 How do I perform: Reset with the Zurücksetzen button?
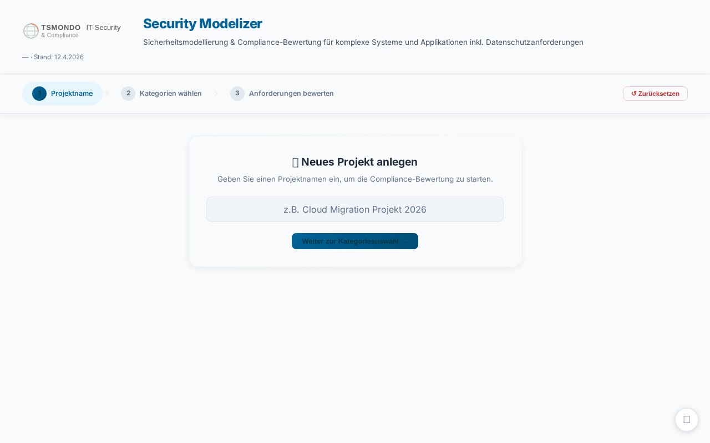coord(655,94)
